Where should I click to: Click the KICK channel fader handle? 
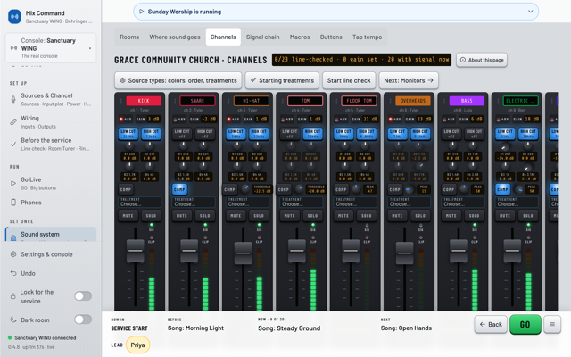coord(135,251)
